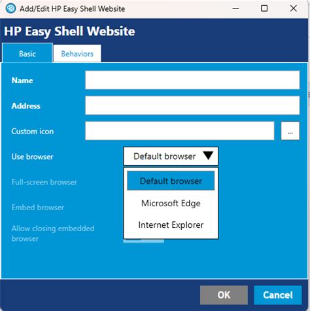This screenshot has width=310, height=311.
Task: Close the dialog with the X button
Action: pos(294,9)
